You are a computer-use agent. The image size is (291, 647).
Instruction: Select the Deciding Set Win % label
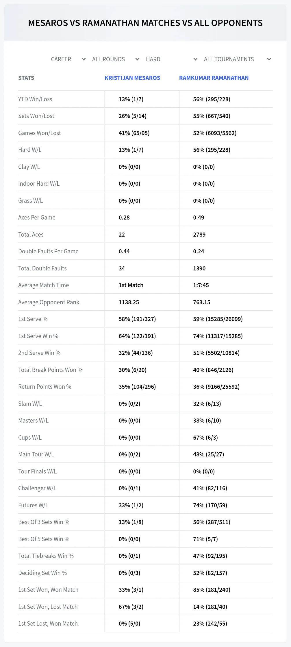42,573
